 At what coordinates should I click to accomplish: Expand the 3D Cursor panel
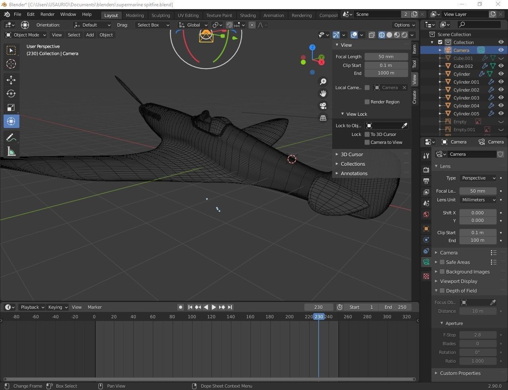352,155
